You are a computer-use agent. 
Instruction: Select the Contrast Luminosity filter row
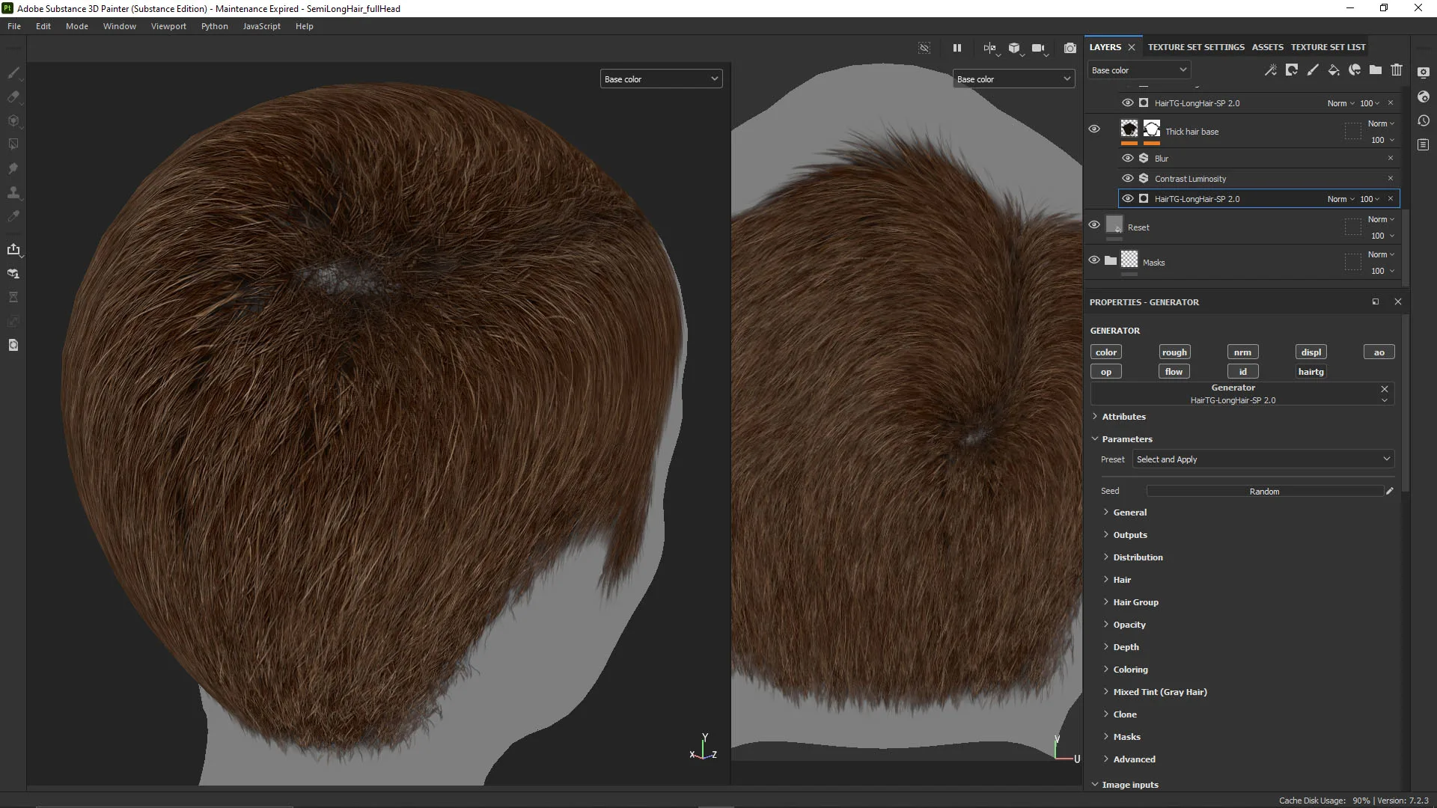click(1190, 179)
